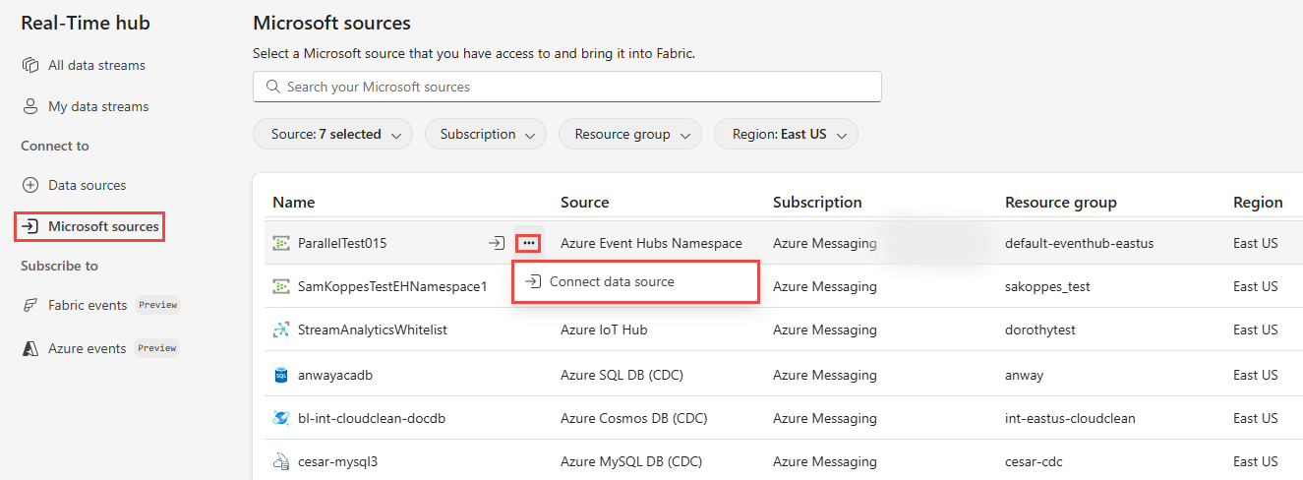
Task: Click int-eastus-cloudclean resource group cell
Action: pyautogui.click(x=1070, y=418)
